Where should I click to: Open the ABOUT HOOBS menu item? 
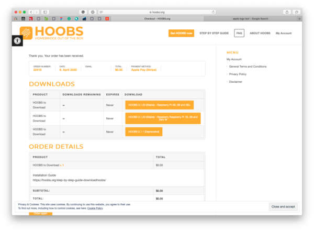(x=260, y=33)
